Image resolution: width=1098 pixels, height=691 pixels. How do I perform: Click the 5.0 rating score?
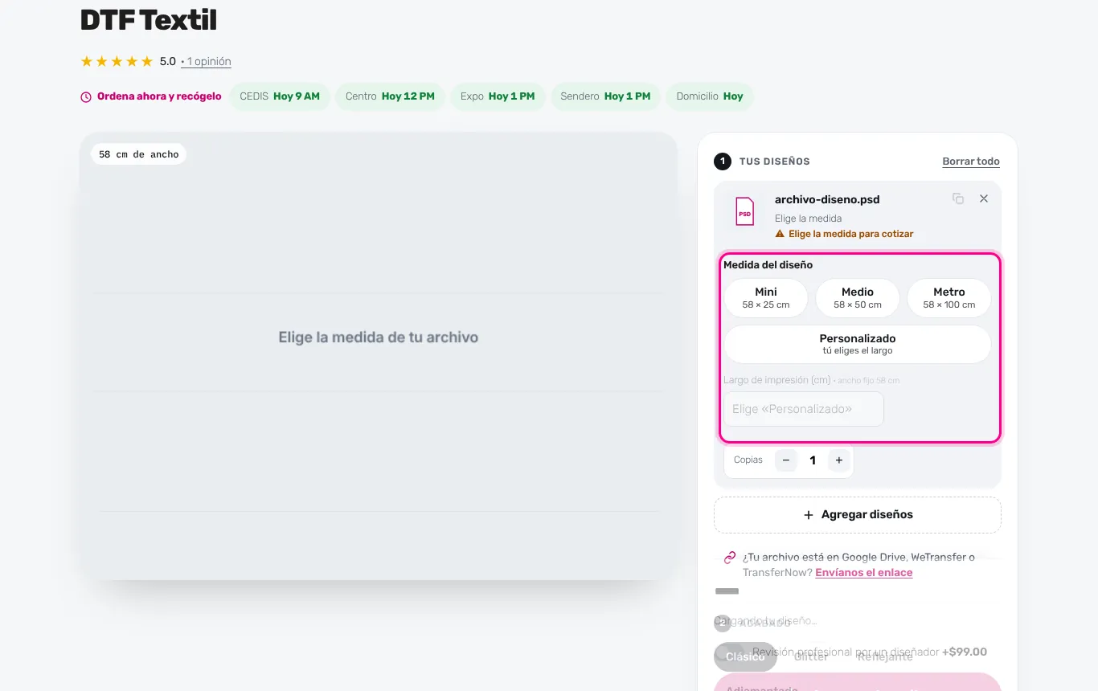coord(168,62)
